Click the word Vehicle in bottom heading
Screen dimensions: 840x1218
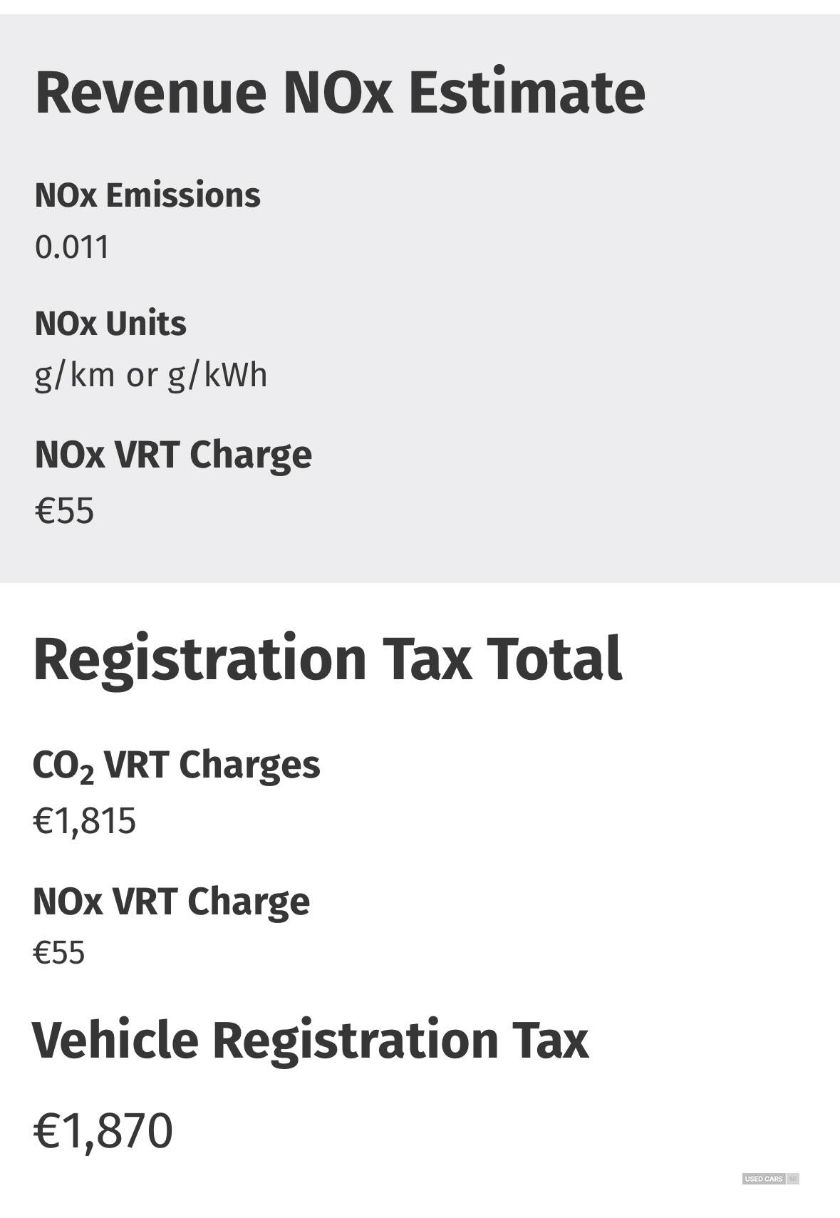coord(115,1040)
